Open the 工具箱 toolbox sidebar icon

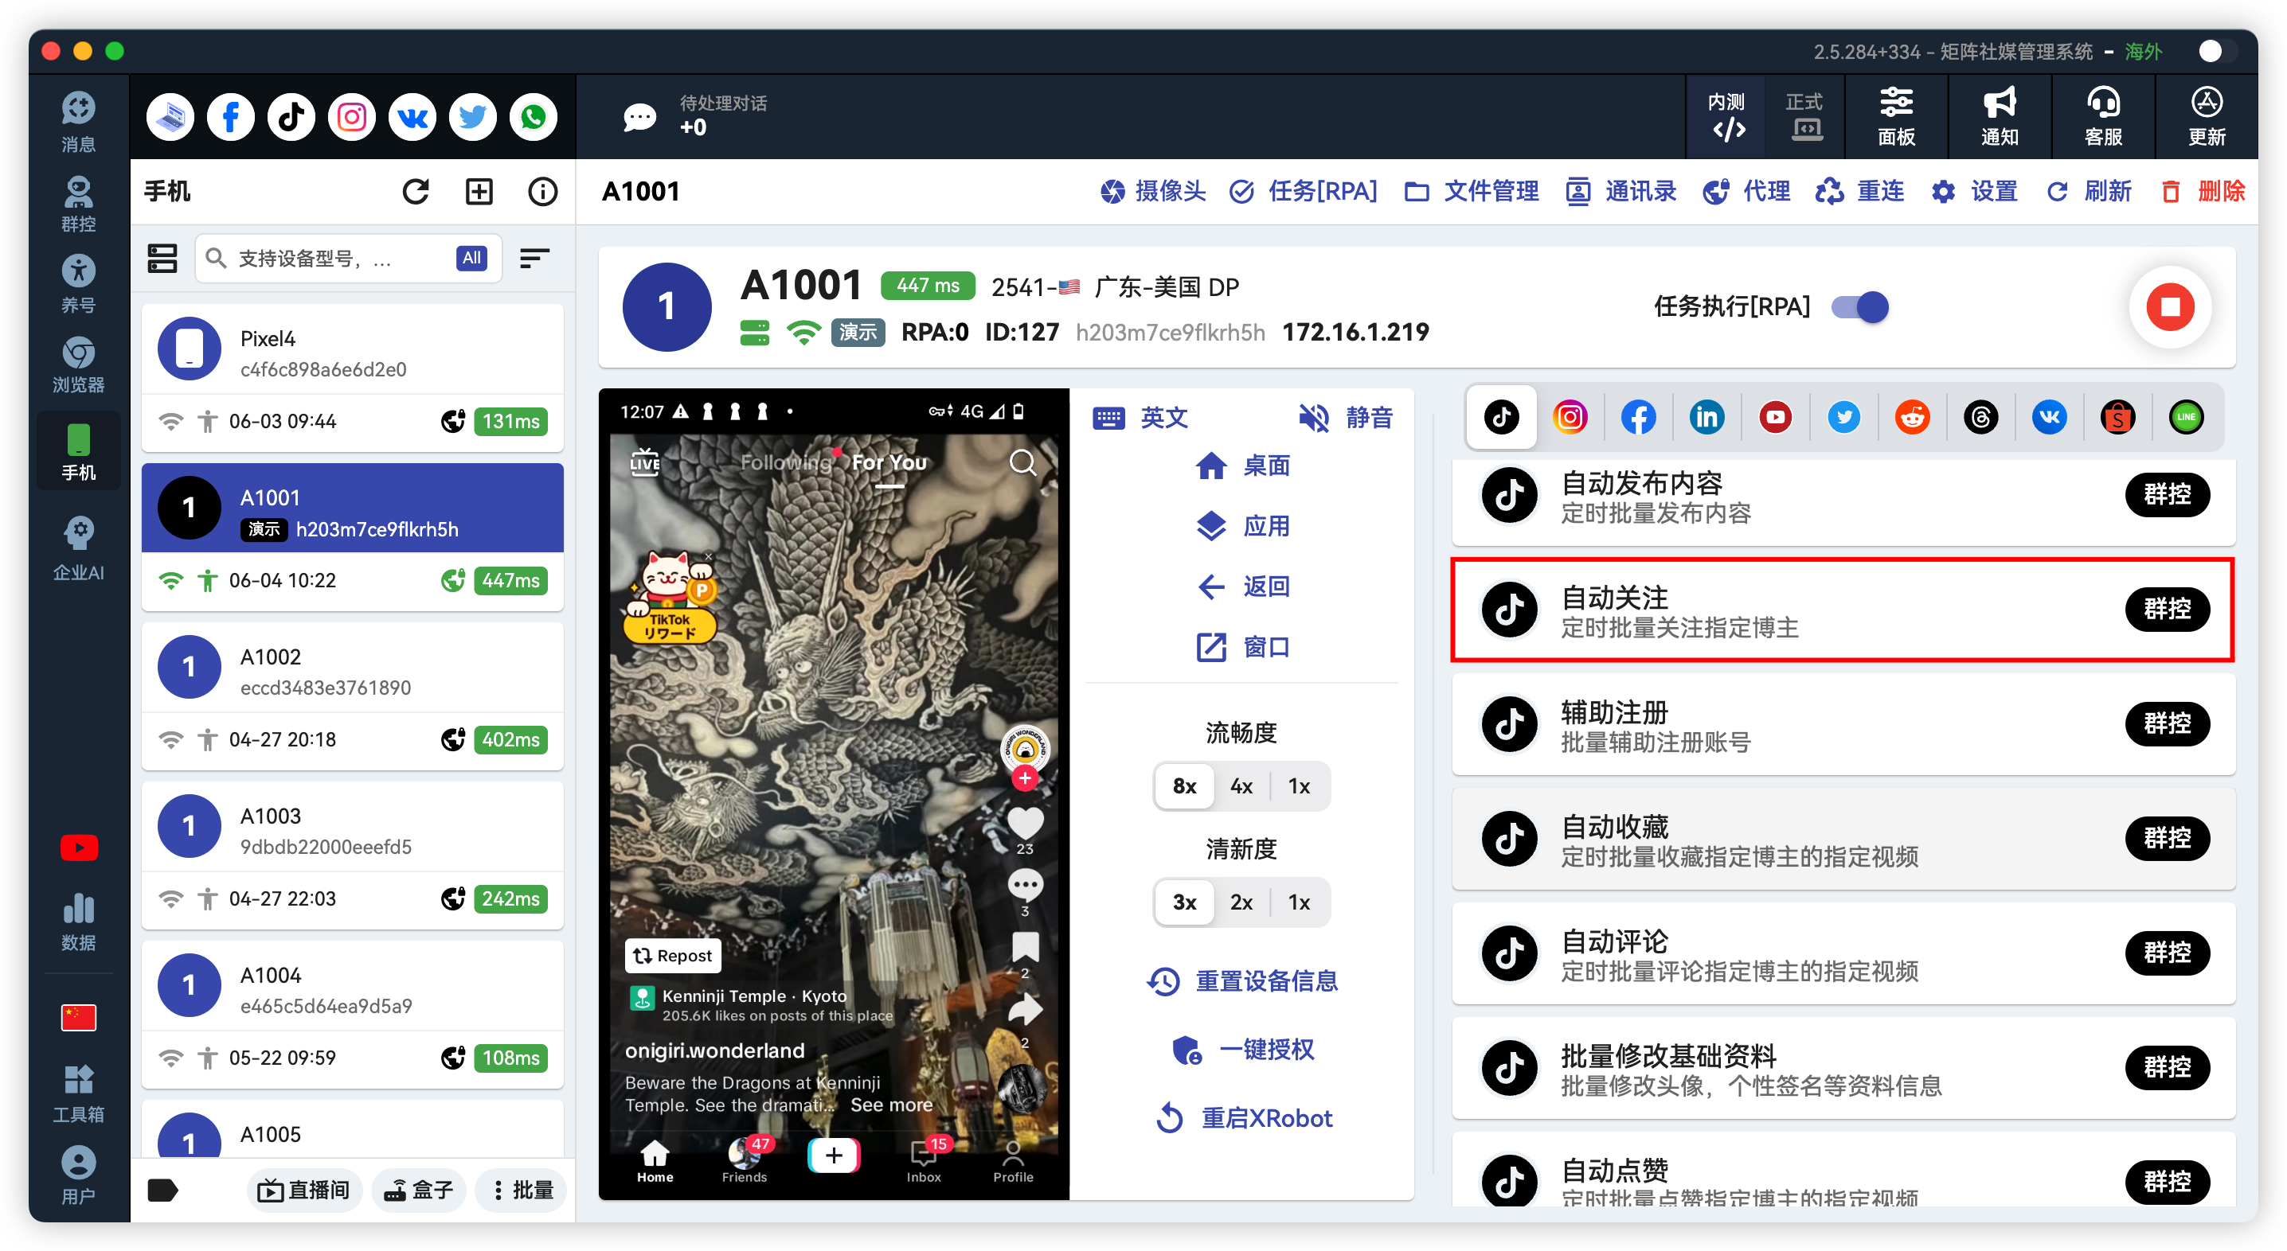pos(78,1093)
